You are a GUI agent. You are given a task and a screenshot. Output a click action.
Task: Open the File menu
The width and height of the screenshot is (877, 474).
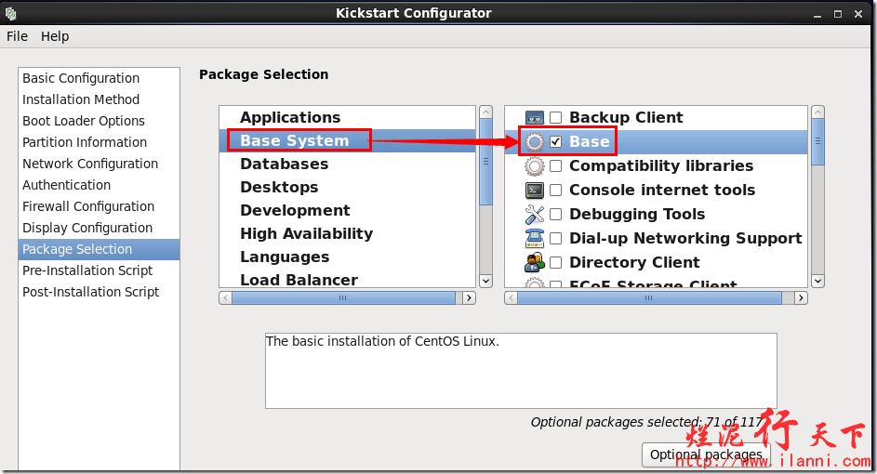(x=17, y=36)
